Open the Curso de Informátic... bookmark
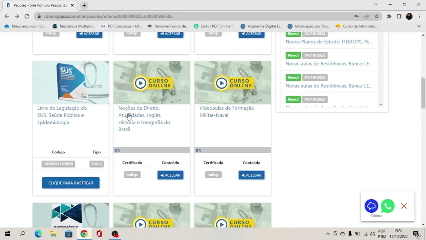This screenshot has width=426, height=240. tap(357, 26)
